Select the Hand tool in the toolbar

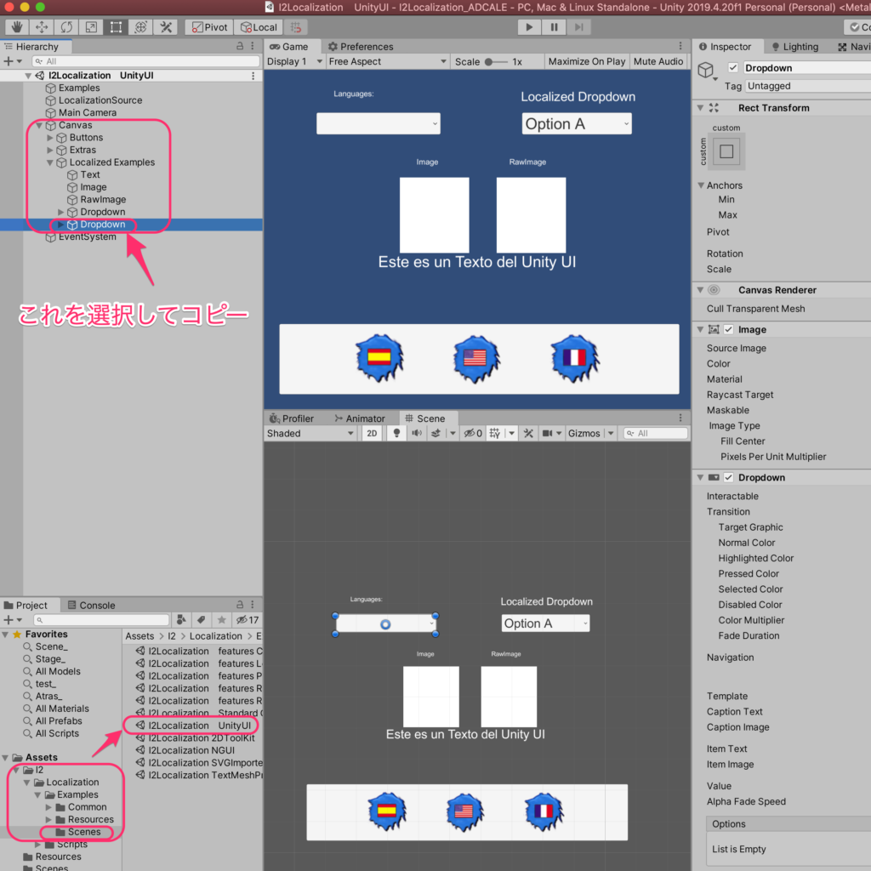17,27
